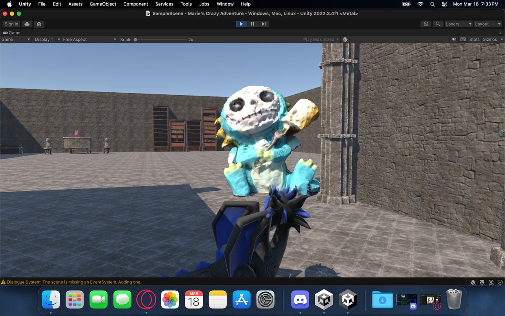Viewport: 505px width, 316px height.
Task: Open the Services menu
Action: (164, 4)
